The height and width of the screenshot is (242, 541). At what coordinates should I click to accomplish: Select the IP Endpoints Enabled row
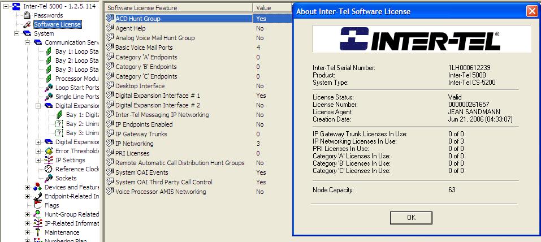coord(198,124)
